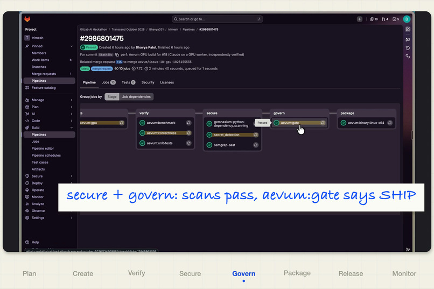Screen dimensions: 434x289
Task: Switch to the Jobs tab
Action: tap(108, 82)
